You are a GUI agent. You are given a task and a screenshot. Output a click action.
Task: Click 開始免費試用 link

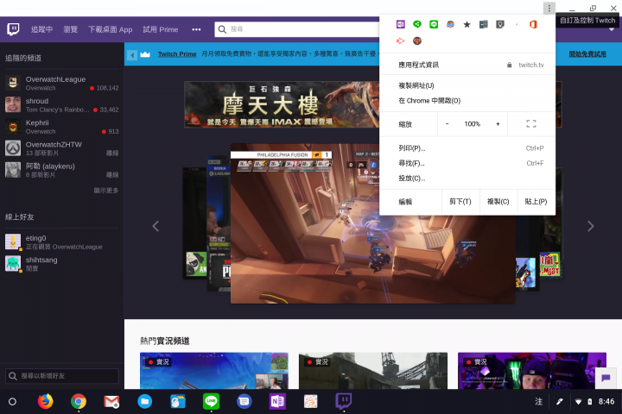point(587,54)
